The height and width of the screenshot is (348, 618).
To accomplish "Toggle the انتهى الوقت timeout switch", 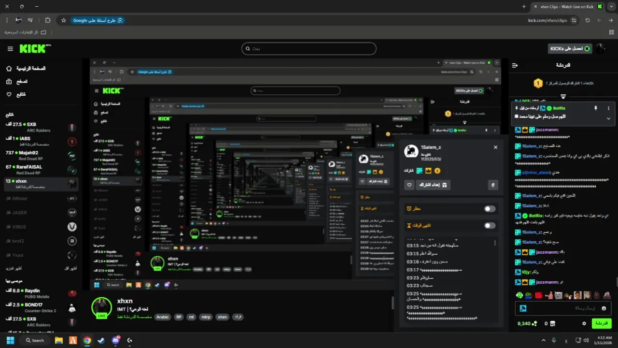I will 490,226.
